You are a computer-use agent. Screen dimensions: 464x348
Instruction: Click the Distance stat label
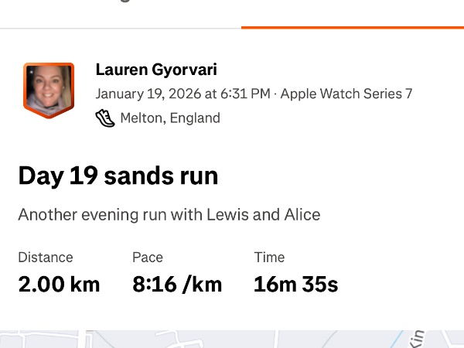46,258
